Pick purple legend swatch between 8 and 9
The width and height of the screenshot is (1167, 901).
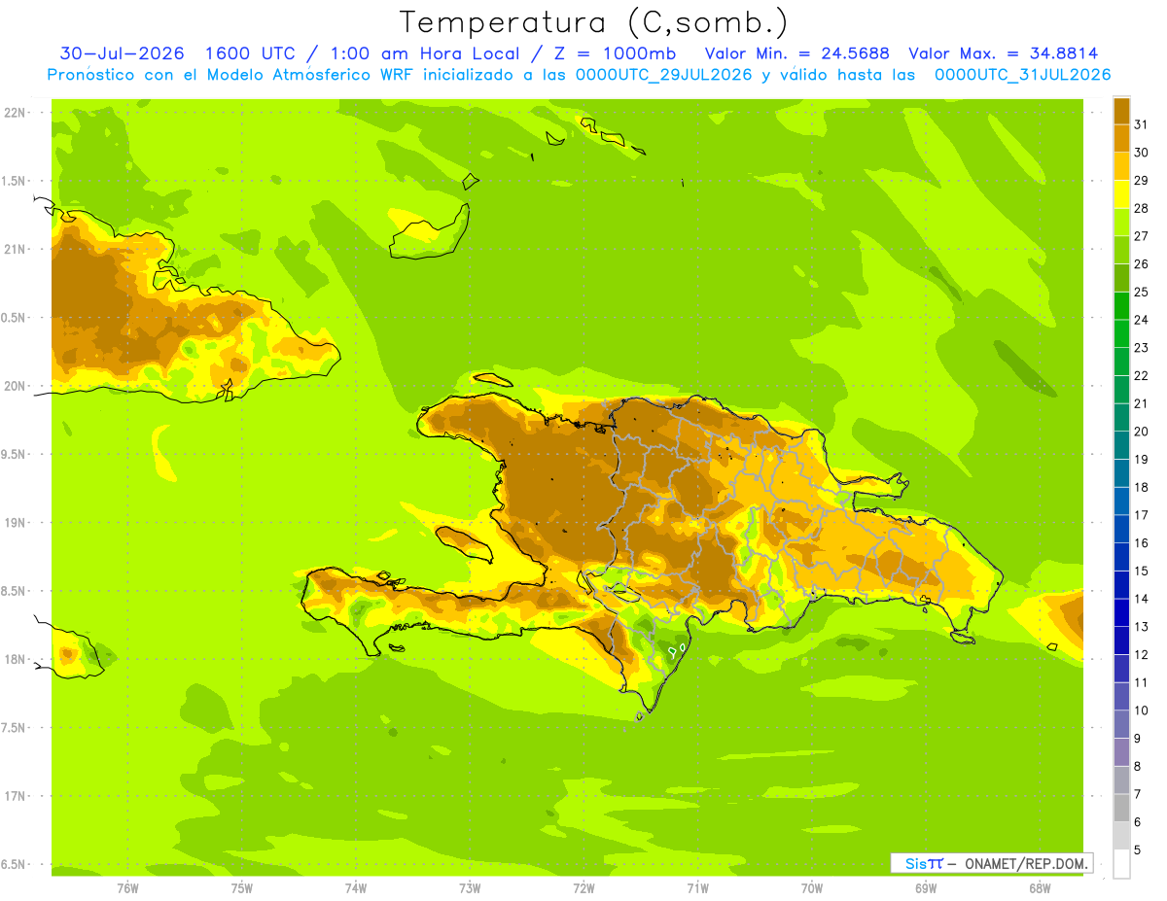(1121, 752)
